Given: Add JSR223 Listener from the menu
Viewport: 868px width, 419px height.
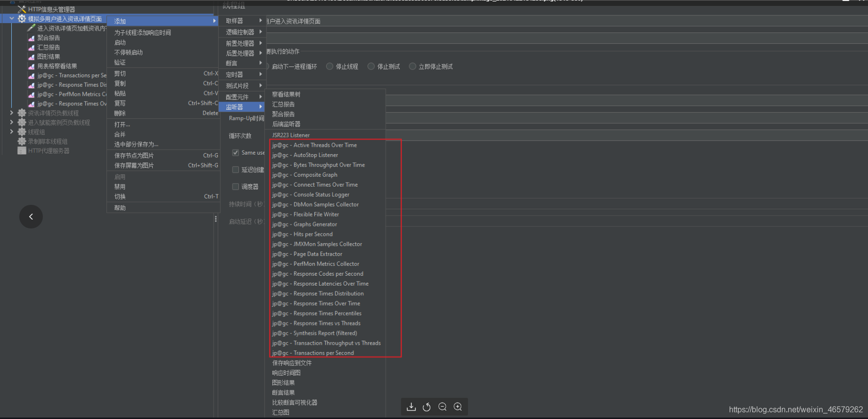Looking at the screenshot, I should point(326,135).
